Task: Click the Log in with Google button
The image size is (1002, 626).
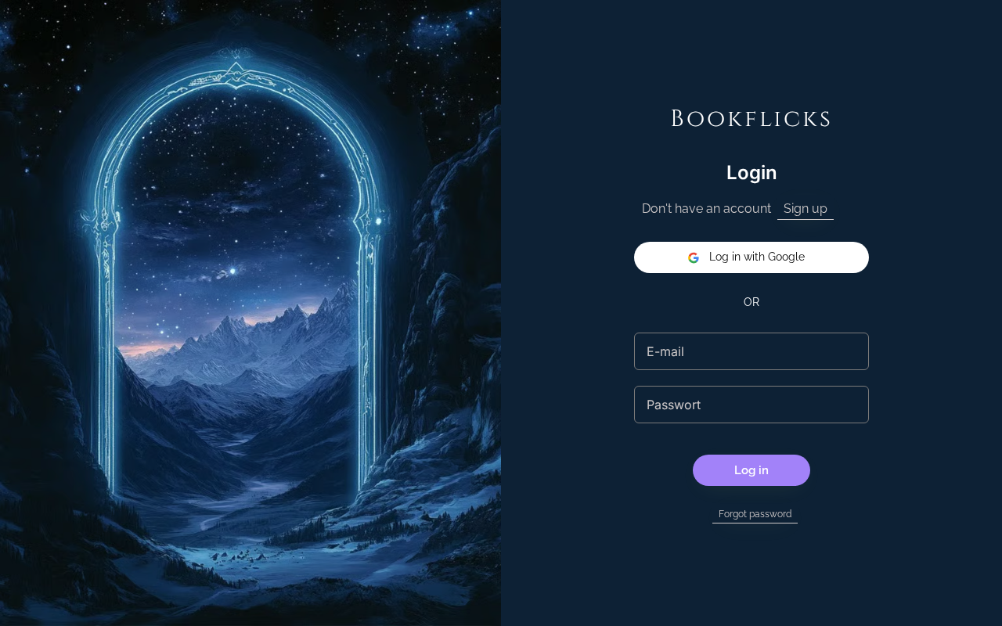Action: [751, 257]
